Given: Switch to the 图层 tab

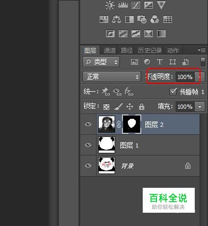Looking at the screenshot, I should (x=90, y=50).
